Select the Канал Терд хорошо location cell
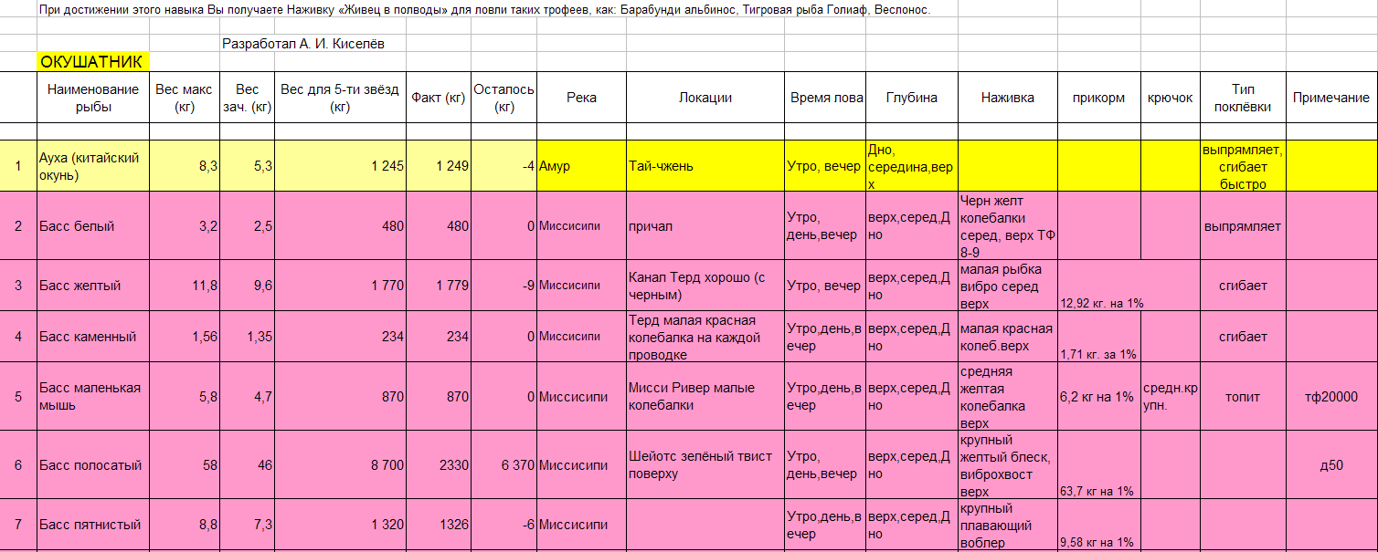The width and height of the screenshot is (1378, 552). tap(705, 286)
